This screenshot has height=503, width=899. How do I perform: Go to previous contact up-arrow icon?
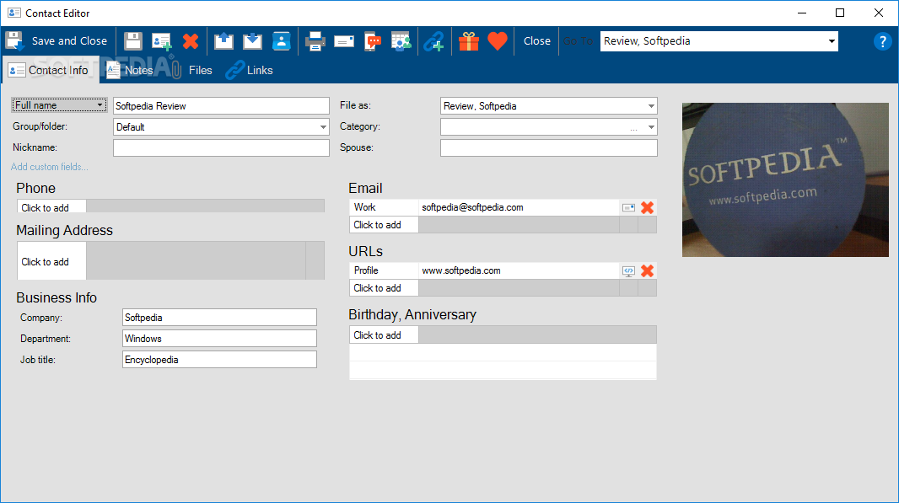click(x=223, y=41)
